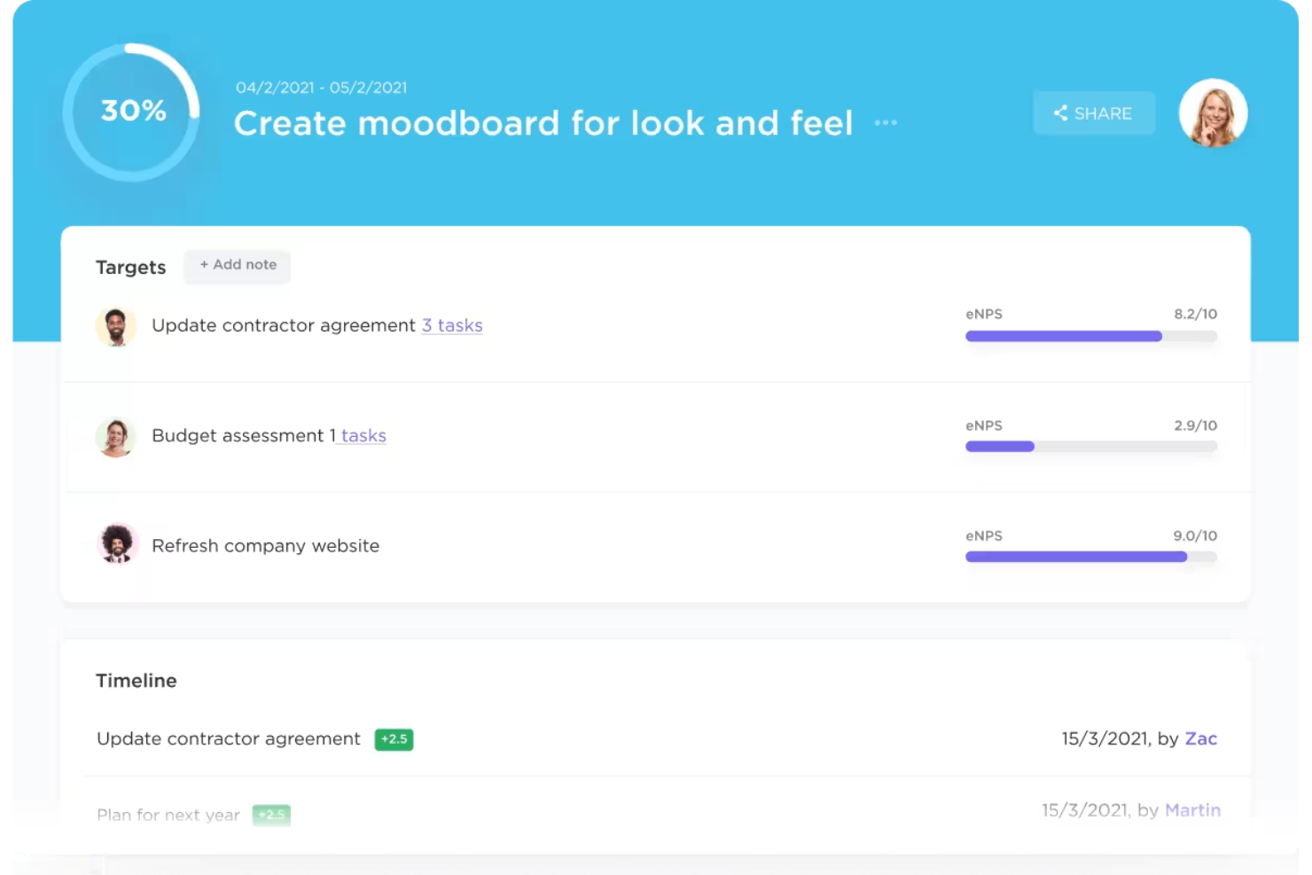Screen dimensions: 1312x875
Task: Click the Targets section header
Action: 130,267
